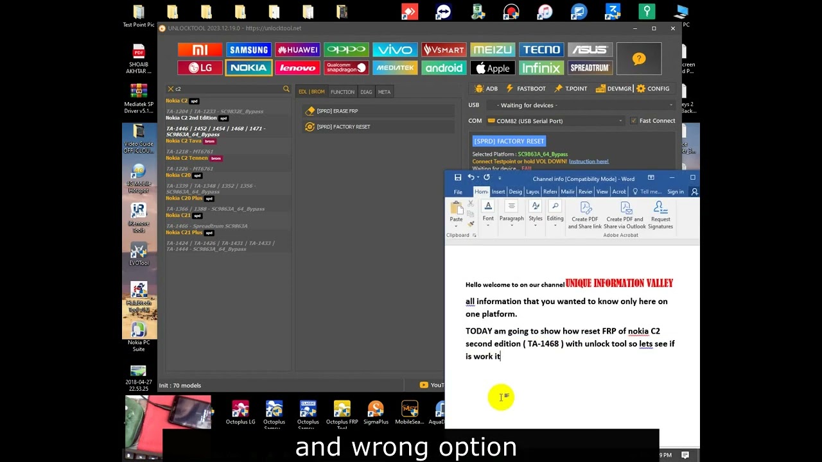Switch to the FUNCTION tab
Viewport: 822px width, 462px height.
pyautogui.click(x=342, y=92)
